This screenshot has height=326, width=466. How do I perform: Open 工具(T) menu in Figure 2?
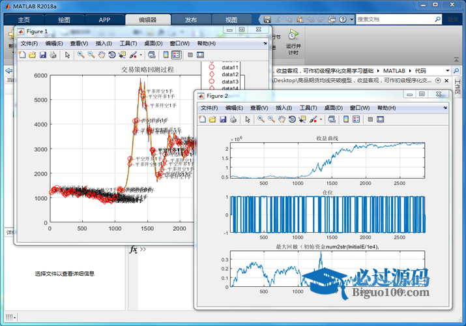click(308, 108)
